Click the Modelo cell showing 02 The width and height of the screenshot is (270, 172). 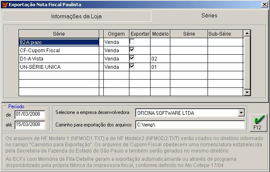coord(160,59)
